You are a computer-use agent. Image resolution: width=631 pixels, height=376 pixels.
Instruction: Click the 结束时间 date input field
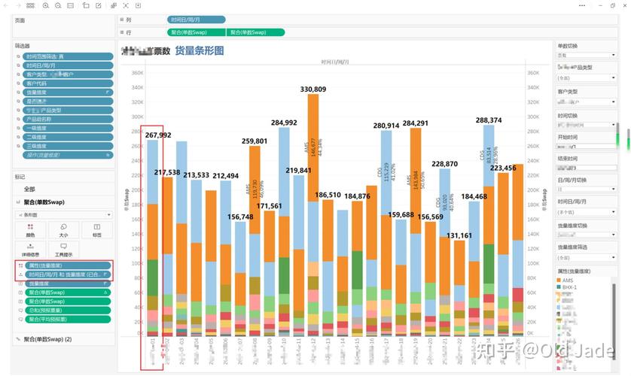pyautogui.click(x=587, y=168)
